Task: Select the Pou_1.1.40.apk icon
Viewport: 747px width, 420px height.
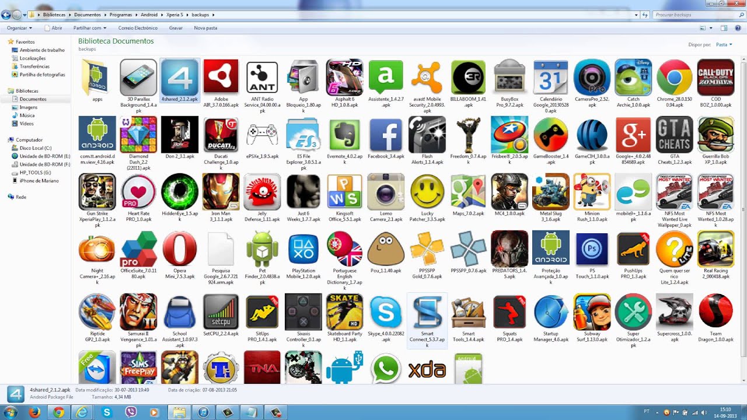Action: tap(386, 249)
